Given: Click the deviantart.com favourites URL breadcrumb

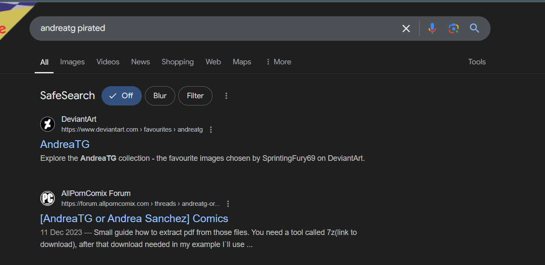Looking at the screenshot, I should coord(132,129).
